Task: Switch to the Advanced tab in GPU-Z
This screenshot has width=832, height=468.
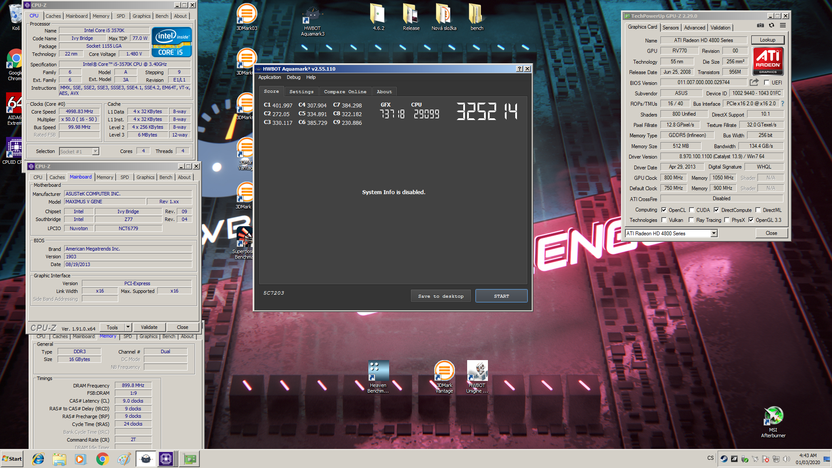Action: [x=694, y=27]
